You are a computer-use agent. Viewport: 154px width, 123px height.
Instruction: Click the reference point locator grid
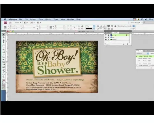(x=5, y=27)
